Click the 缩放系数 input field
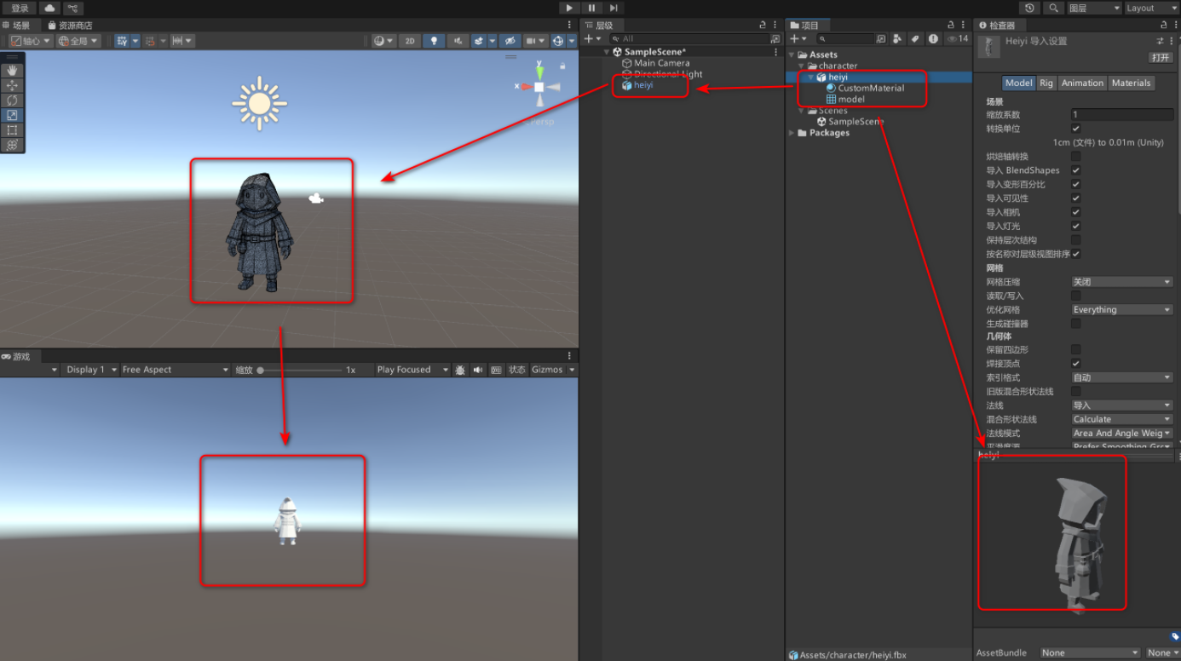Screen dimensions: 1181x661 click(1122, 114)
